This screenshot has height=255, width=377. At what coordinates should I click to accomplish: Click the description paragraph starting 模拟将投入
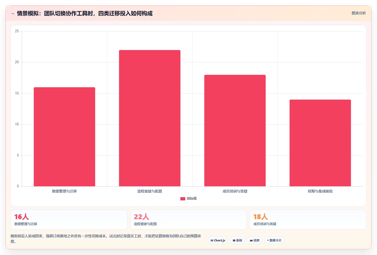tap(106, 239)
